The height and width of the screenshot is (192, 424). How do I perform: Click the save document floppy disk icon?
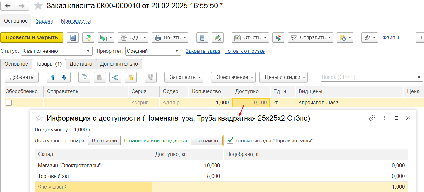[72, 38]
